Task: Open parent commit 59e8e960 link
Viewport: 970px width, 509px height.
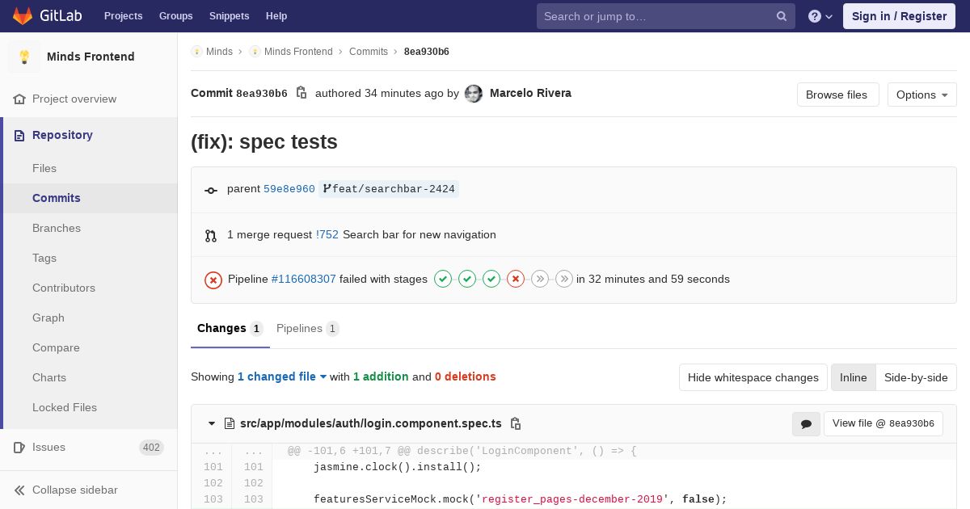Action: pyautogui.click(x=289, y=189)
